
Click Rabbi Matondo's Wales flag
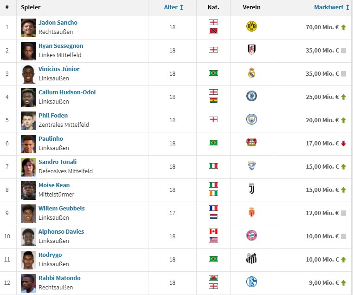tap(213, 278)
